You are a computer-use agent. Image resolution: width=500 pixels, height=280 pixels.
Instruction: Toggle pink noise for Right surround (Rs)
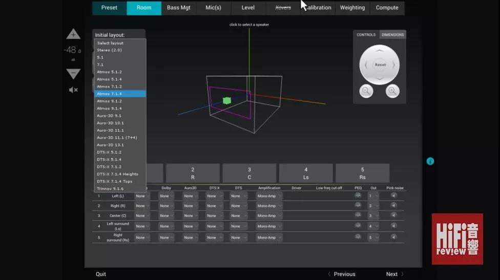[393, 237]
